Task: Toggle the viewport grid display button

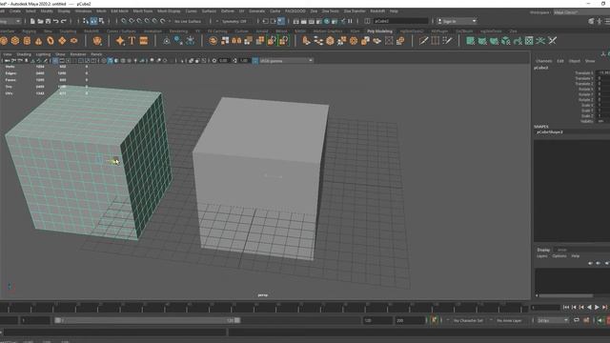Action: [x=55, y=61]
